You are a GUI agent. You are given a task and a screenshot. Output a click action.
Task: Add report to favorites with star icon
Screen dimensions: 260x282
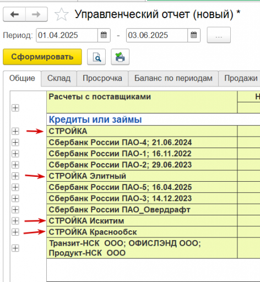pyautogui.click(x=62, y=14)
